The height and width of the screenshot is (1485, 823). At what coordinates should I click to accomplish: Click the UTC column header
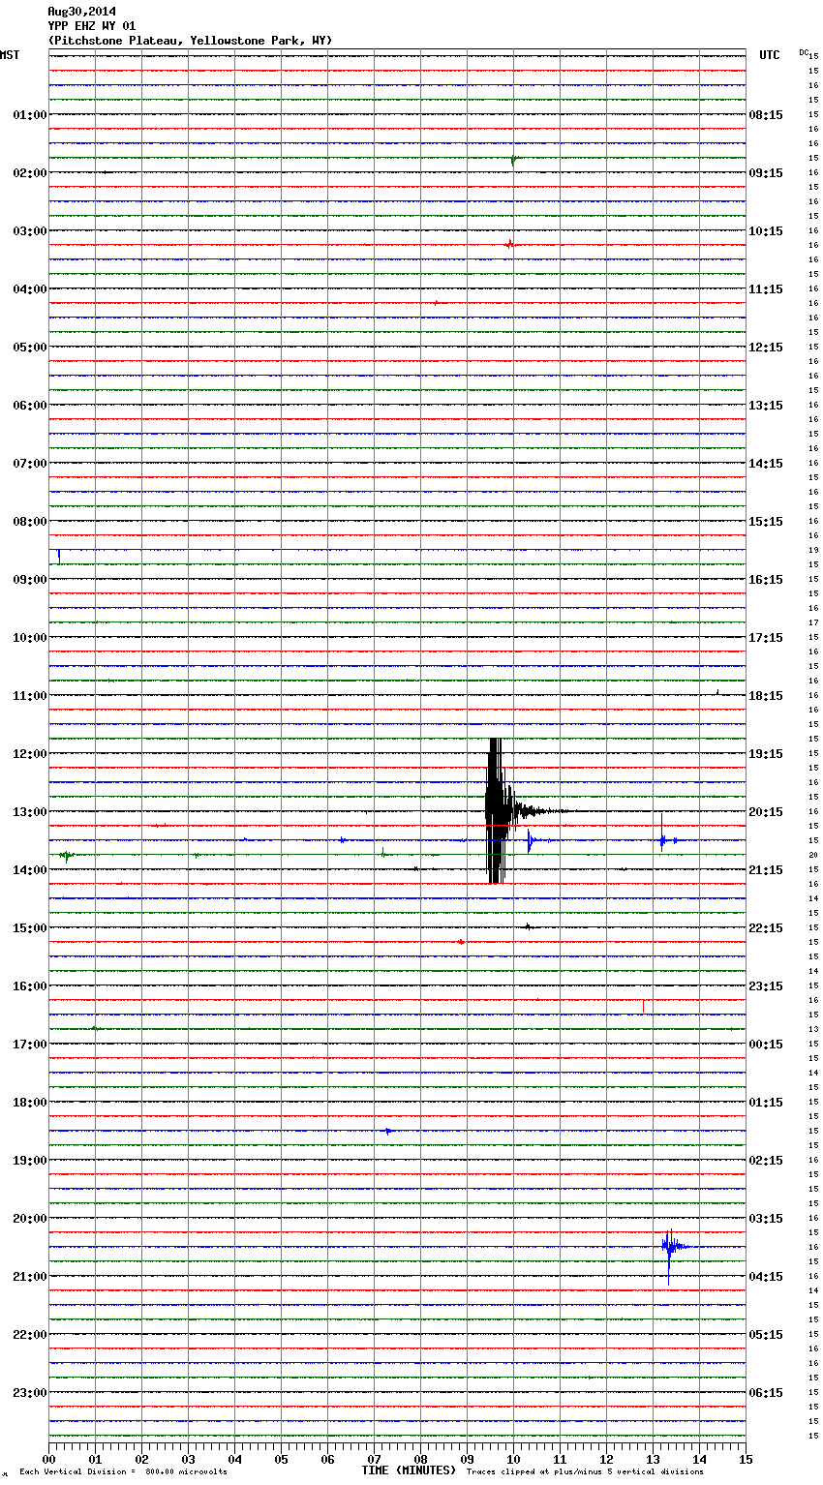pyautogui.click(x=770, y=55)
